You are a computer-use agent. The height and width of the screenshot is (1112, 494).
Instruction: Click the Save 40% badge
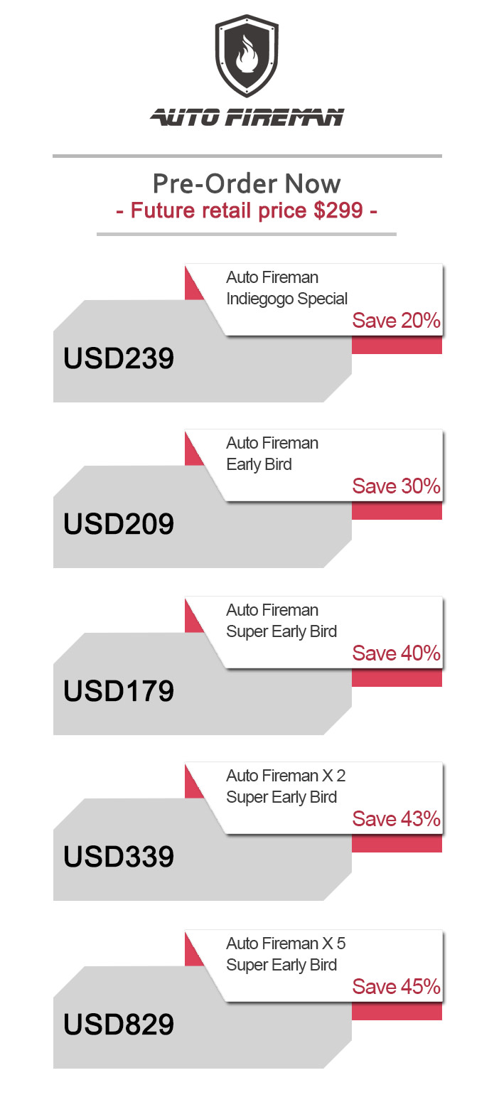click(x=397, y=653)
